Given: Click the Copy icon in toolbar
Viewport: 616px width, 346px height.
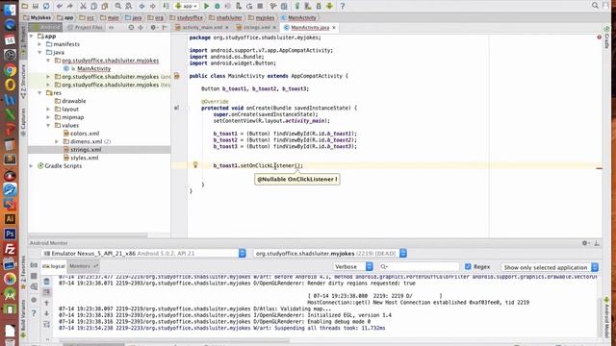Looking at the screenshot, I should [x=94, y=6].
